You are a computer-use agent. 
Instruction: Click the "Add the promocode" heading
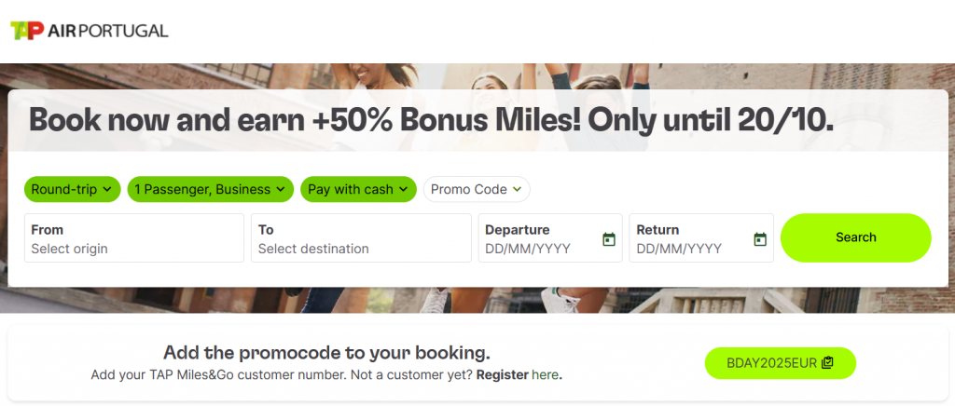(326, 353)
